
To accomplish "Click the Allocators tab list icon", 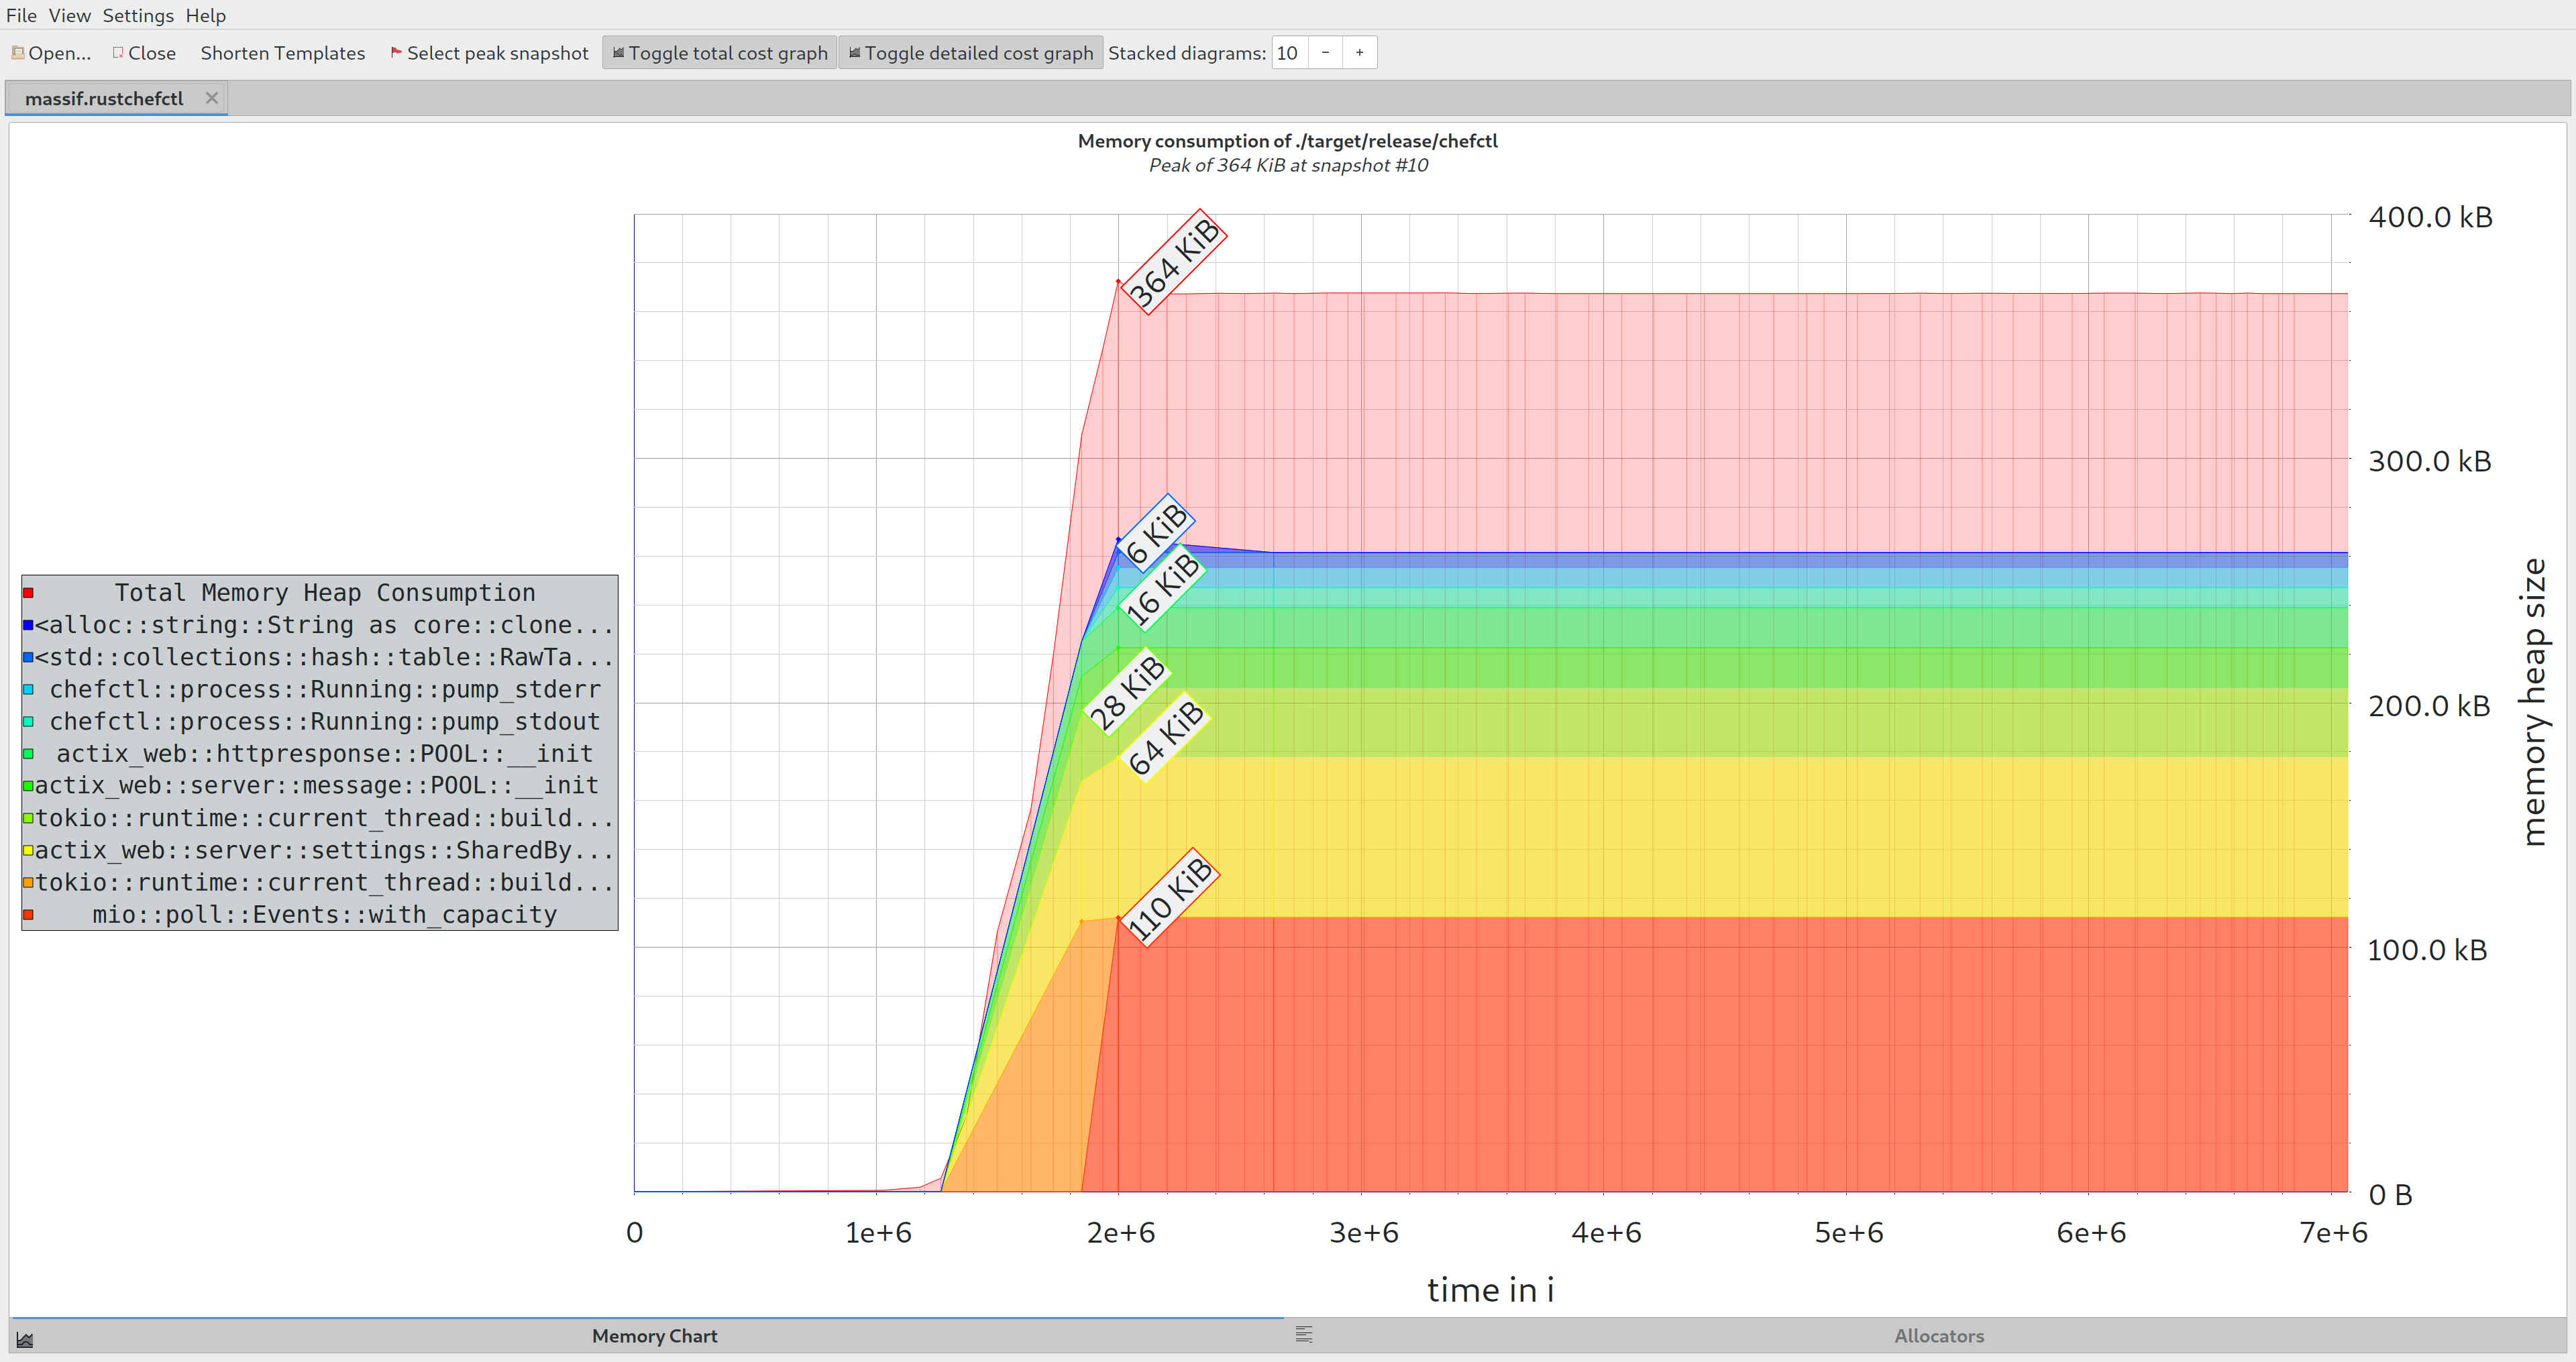I will [1303, 1335].
